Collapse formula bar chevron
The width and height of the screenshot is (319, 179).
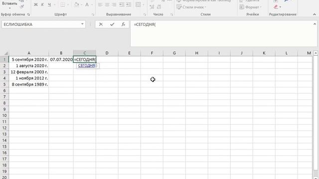(315, 24)
